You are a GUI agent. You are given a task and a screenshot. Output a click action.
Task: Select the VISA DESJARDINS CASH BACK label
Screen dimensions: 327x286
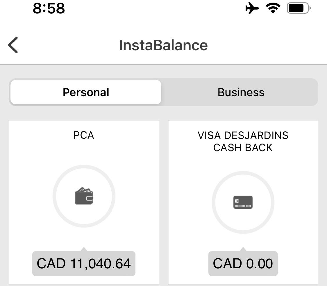243,142
